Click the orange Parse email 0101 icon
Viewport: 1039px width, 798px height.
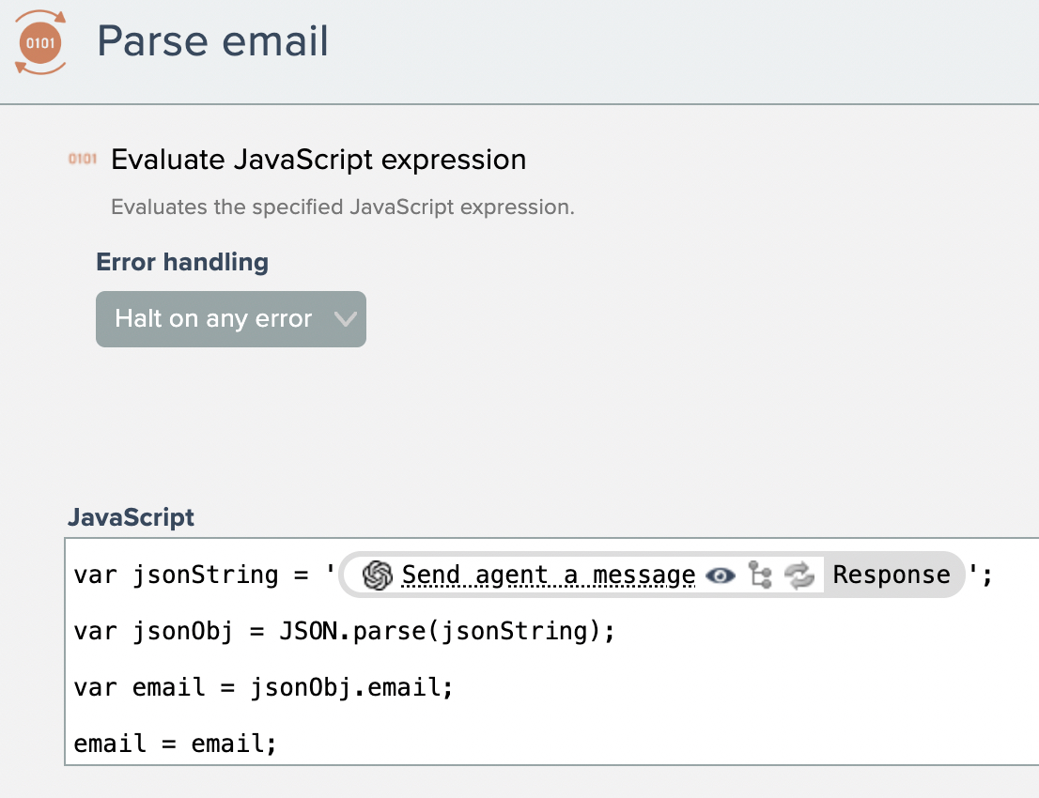point(40,42)
